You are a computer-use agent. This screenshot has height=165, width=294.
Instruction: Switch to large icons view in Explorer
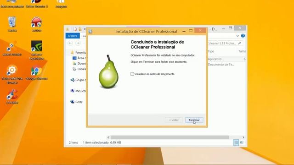pos(242,143)
